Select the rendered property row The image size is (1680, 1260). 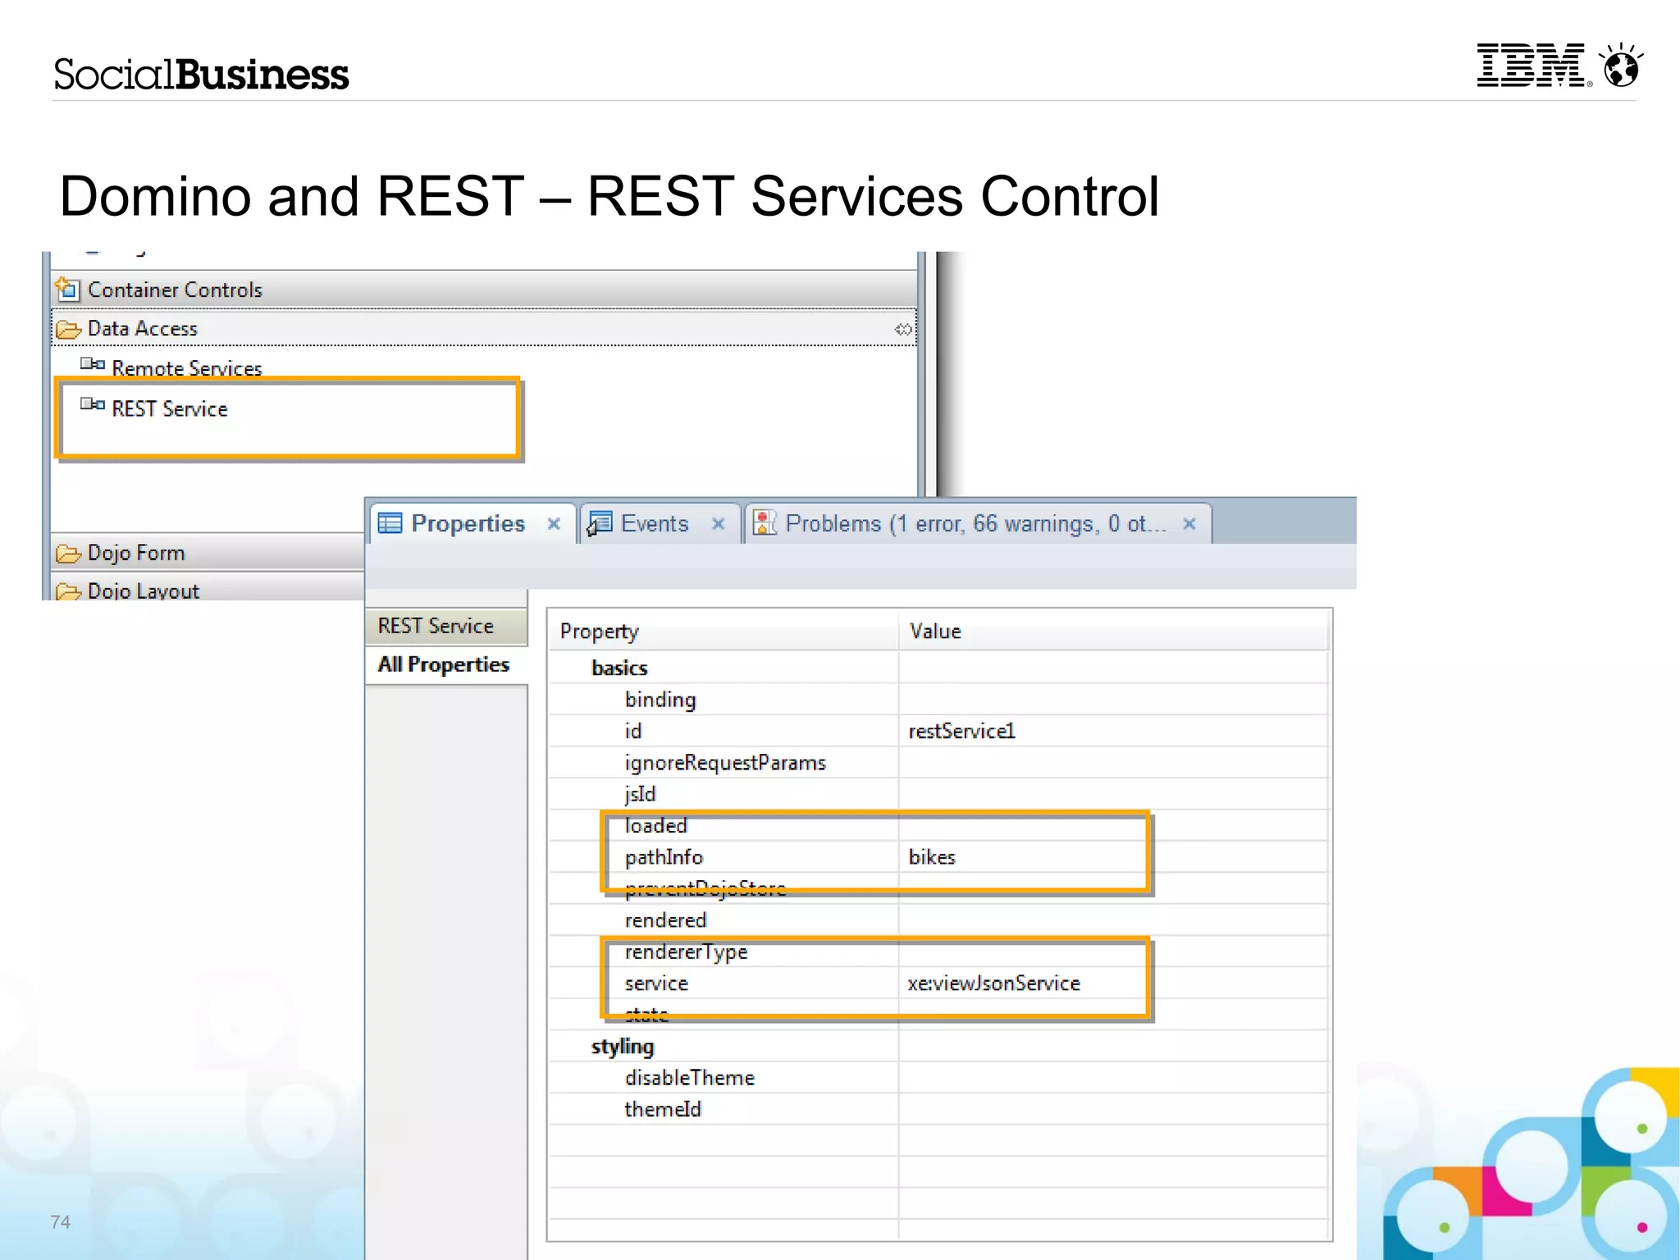938,920
